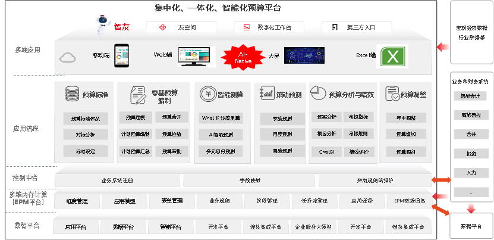Viewport: 494px width, 240px height.
Task: Open the 友空间 entry
Action: click(x=181, y=27)
